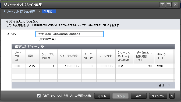Click ジャーナルボリューム流入制御 column header

[125, 56]
